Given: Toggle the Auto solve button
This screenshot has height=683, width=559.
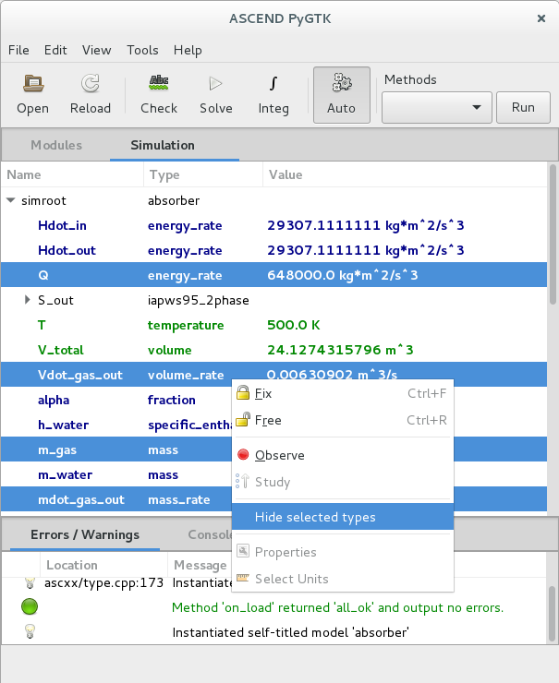Looking at the screenshot, I should point(341,95).
